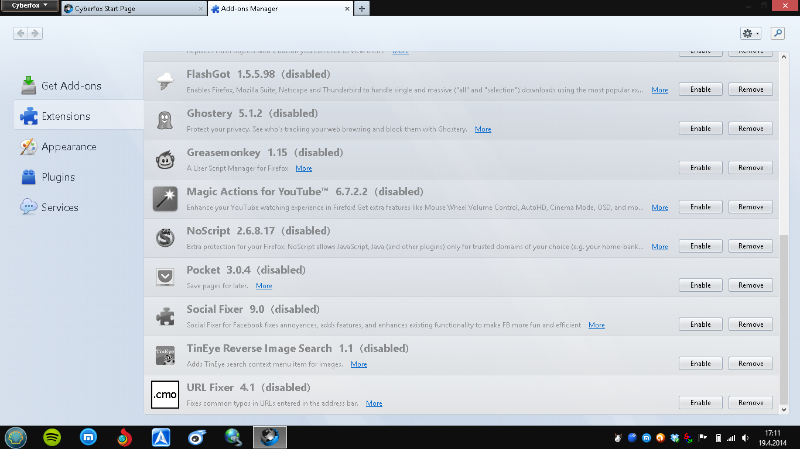Open a new tab with the plus button
Viewport: 800px width, 449px height.
click(x=362, y=9)
